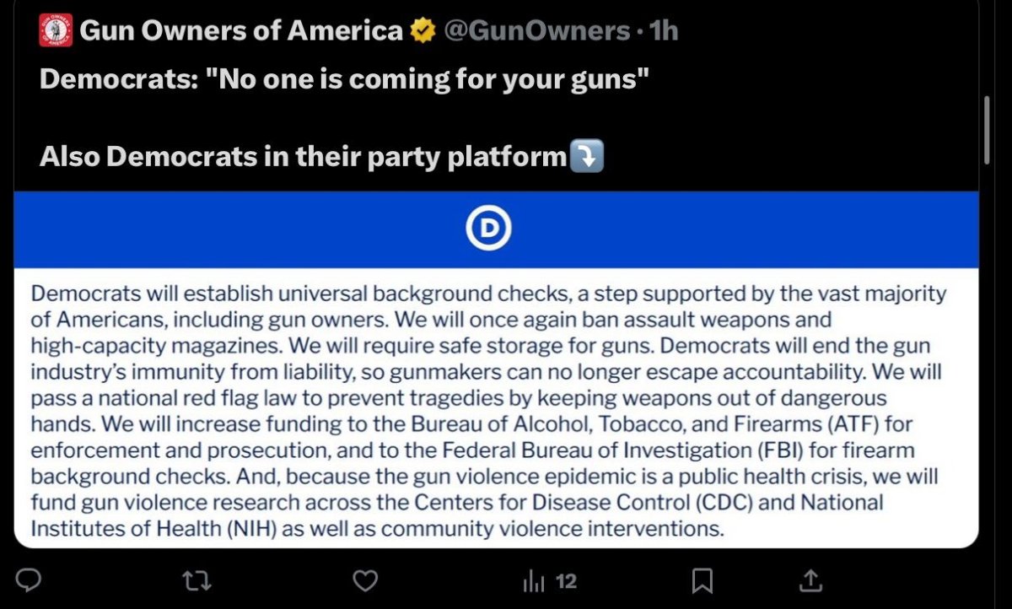Click Gun Owners of America profile avatar
The height and width of the screenshot is (609, 1012).
pos(55,31)
